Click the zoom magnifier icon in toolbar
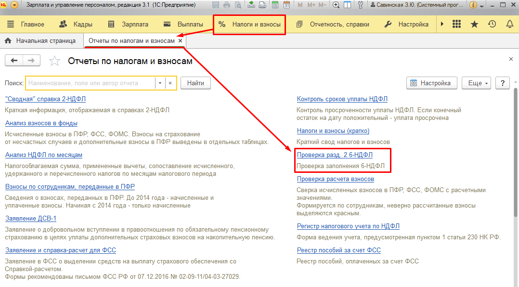The width and height of the screenshot is (519, 287). (x=335, y=5)
